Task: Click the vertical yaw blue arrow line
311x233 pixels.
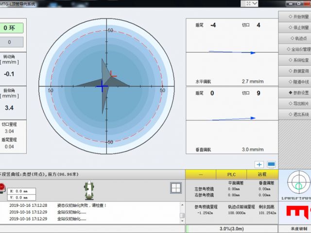Action: click(234, 119)
